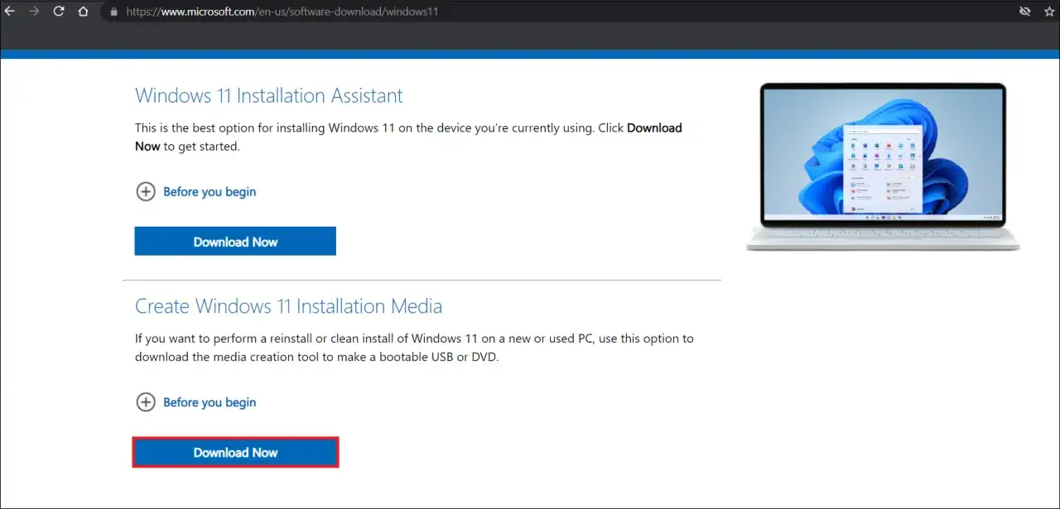Click Download Now for Installation Assistant
The height and width of the screenshot is (509, 1060).
pos(235,241)
